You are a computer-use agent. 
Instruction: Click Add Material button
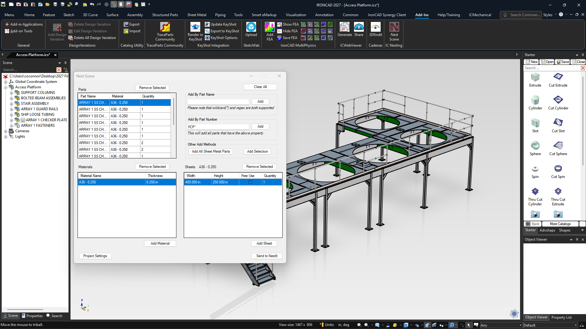click(160, 243)
